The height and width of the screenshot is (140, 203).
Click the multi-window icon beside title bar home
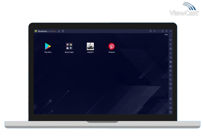click(63, 31)
